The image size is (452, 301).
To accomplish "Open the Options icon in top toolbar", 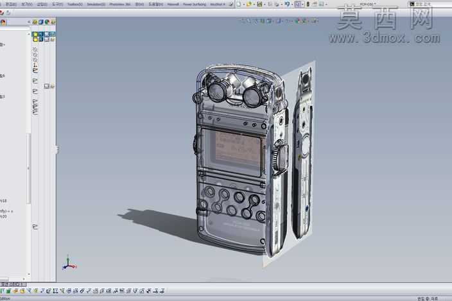I will 322,4.
